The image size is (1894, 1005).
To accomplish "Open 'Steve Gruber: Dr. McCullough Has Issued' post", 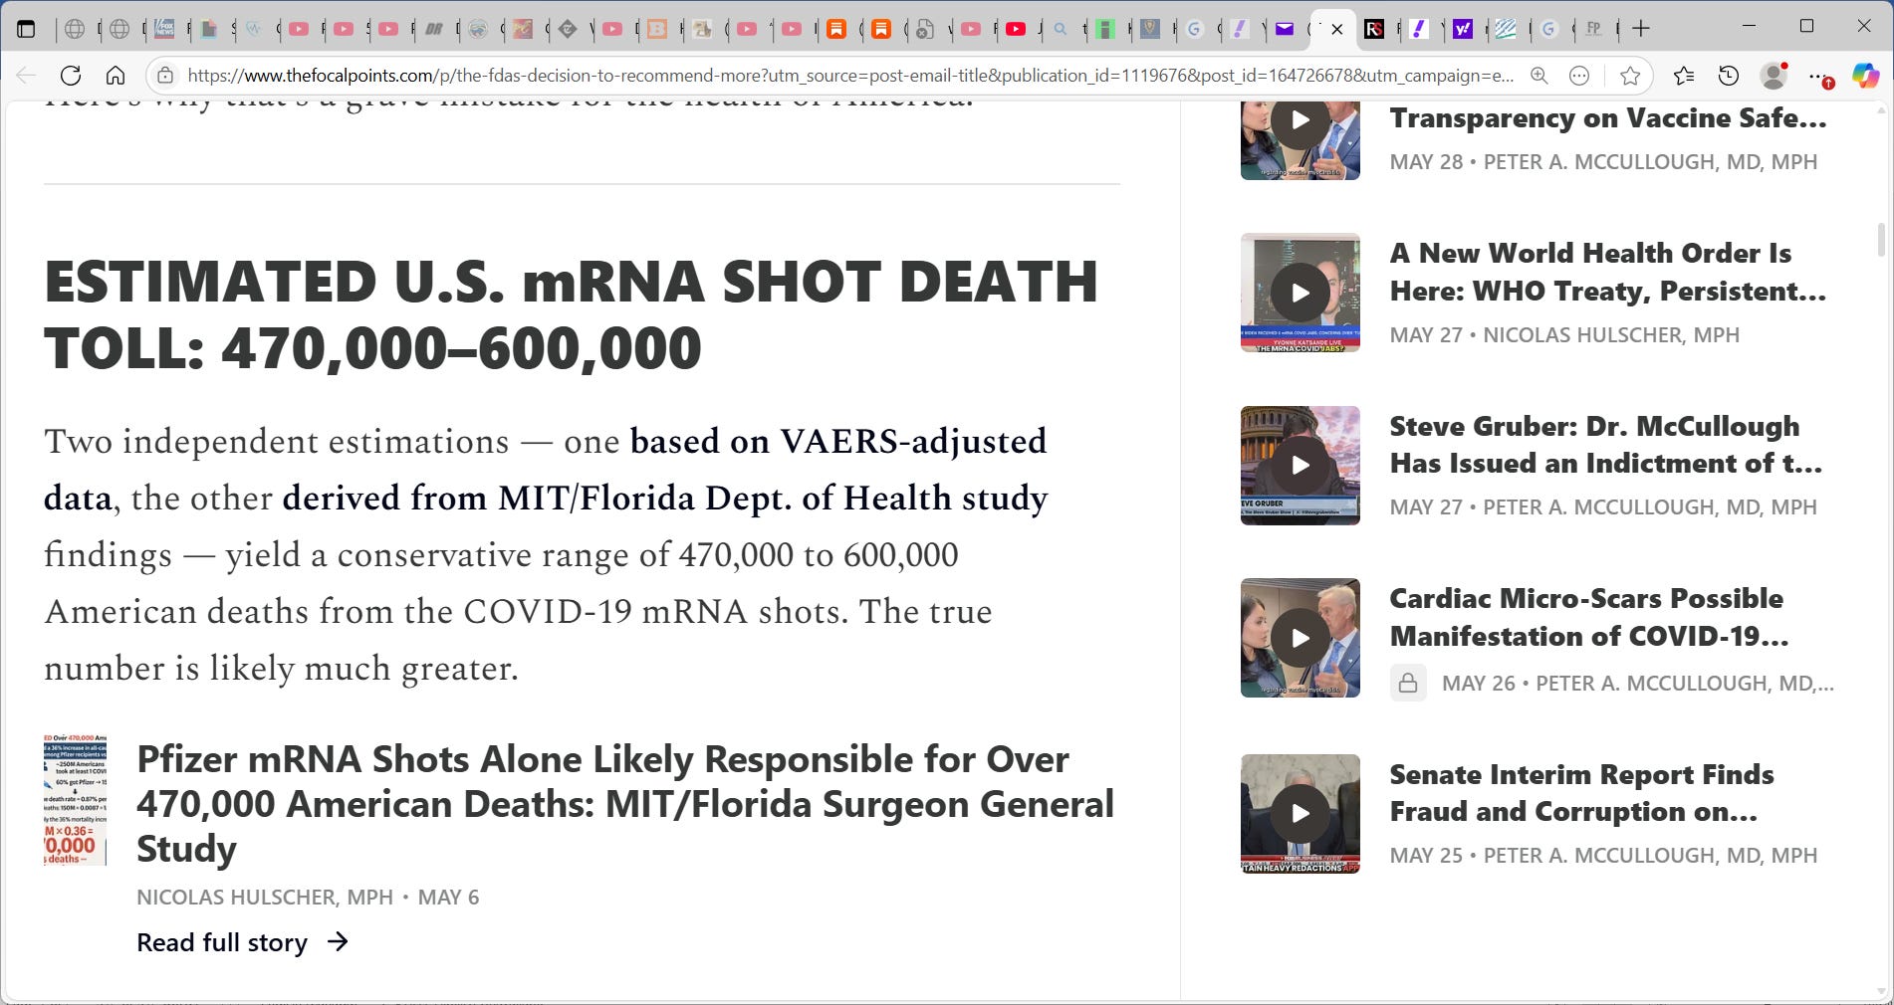I will click(x=1606, y=445).
